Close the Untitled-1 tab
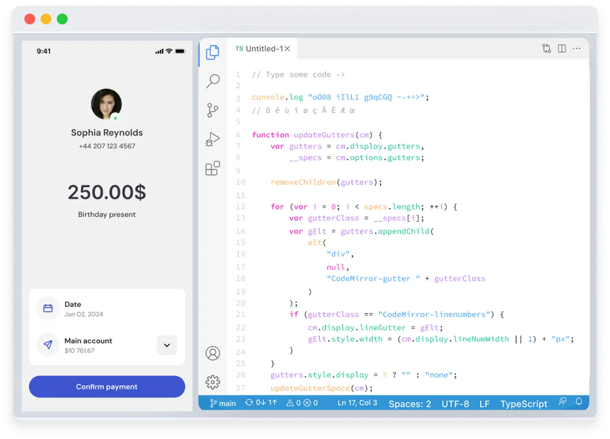610x439 pixels. pos(288,48)
